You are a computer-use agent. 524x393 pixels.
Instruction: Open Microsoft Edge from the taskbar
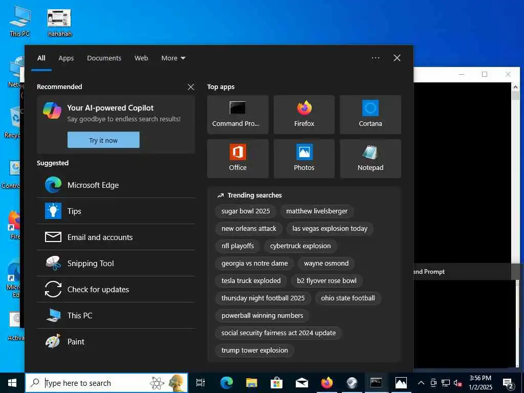tap(226, 383)
